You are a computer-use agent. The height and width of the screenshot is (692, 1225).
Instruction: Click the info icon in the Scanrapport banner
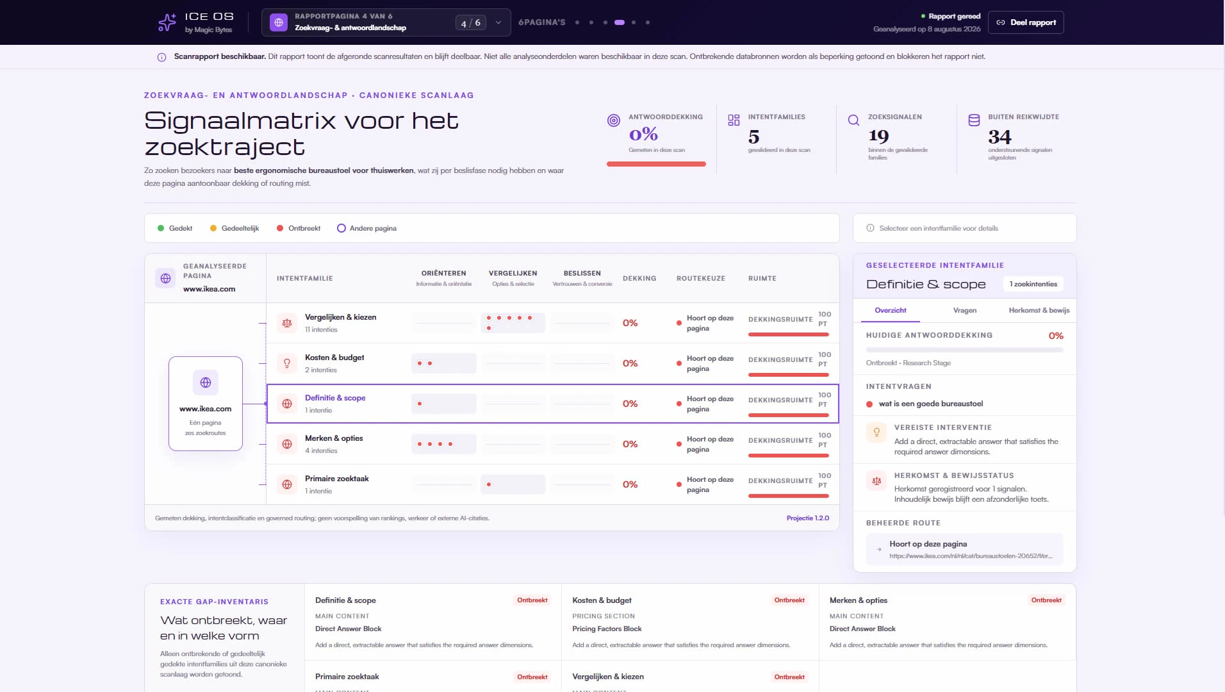161,57
